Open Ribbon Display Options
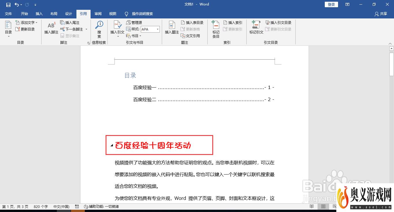The height and width of the screenshot is (212, 394). 347,4
